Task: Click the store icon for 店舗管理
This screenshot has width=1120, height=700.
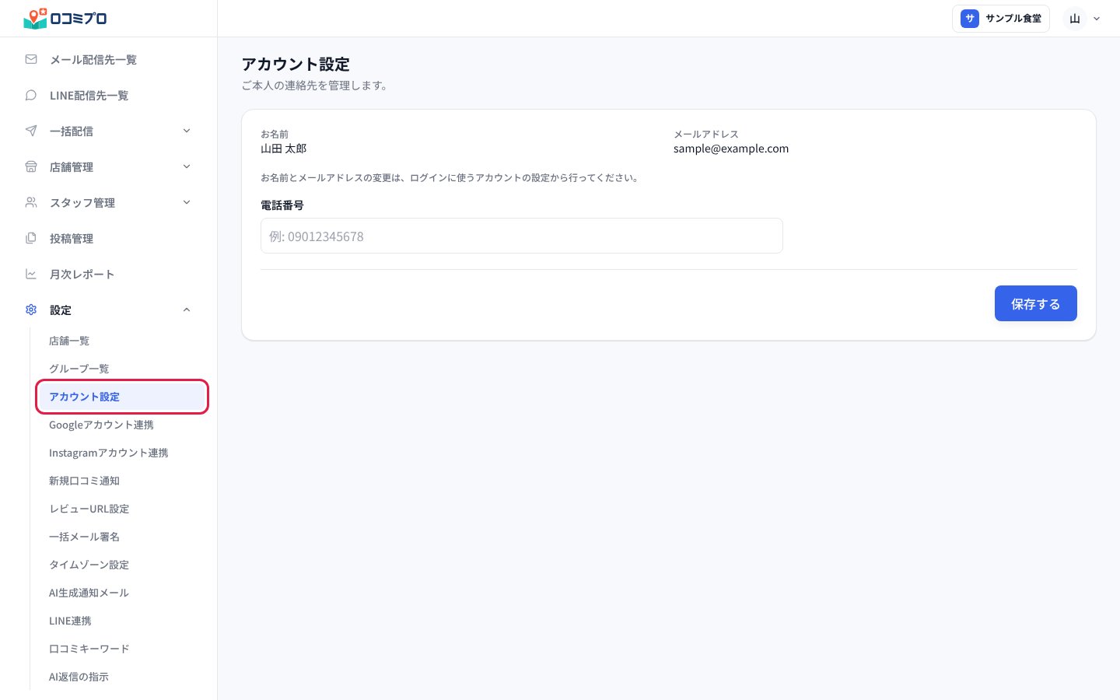Action: 31,166
